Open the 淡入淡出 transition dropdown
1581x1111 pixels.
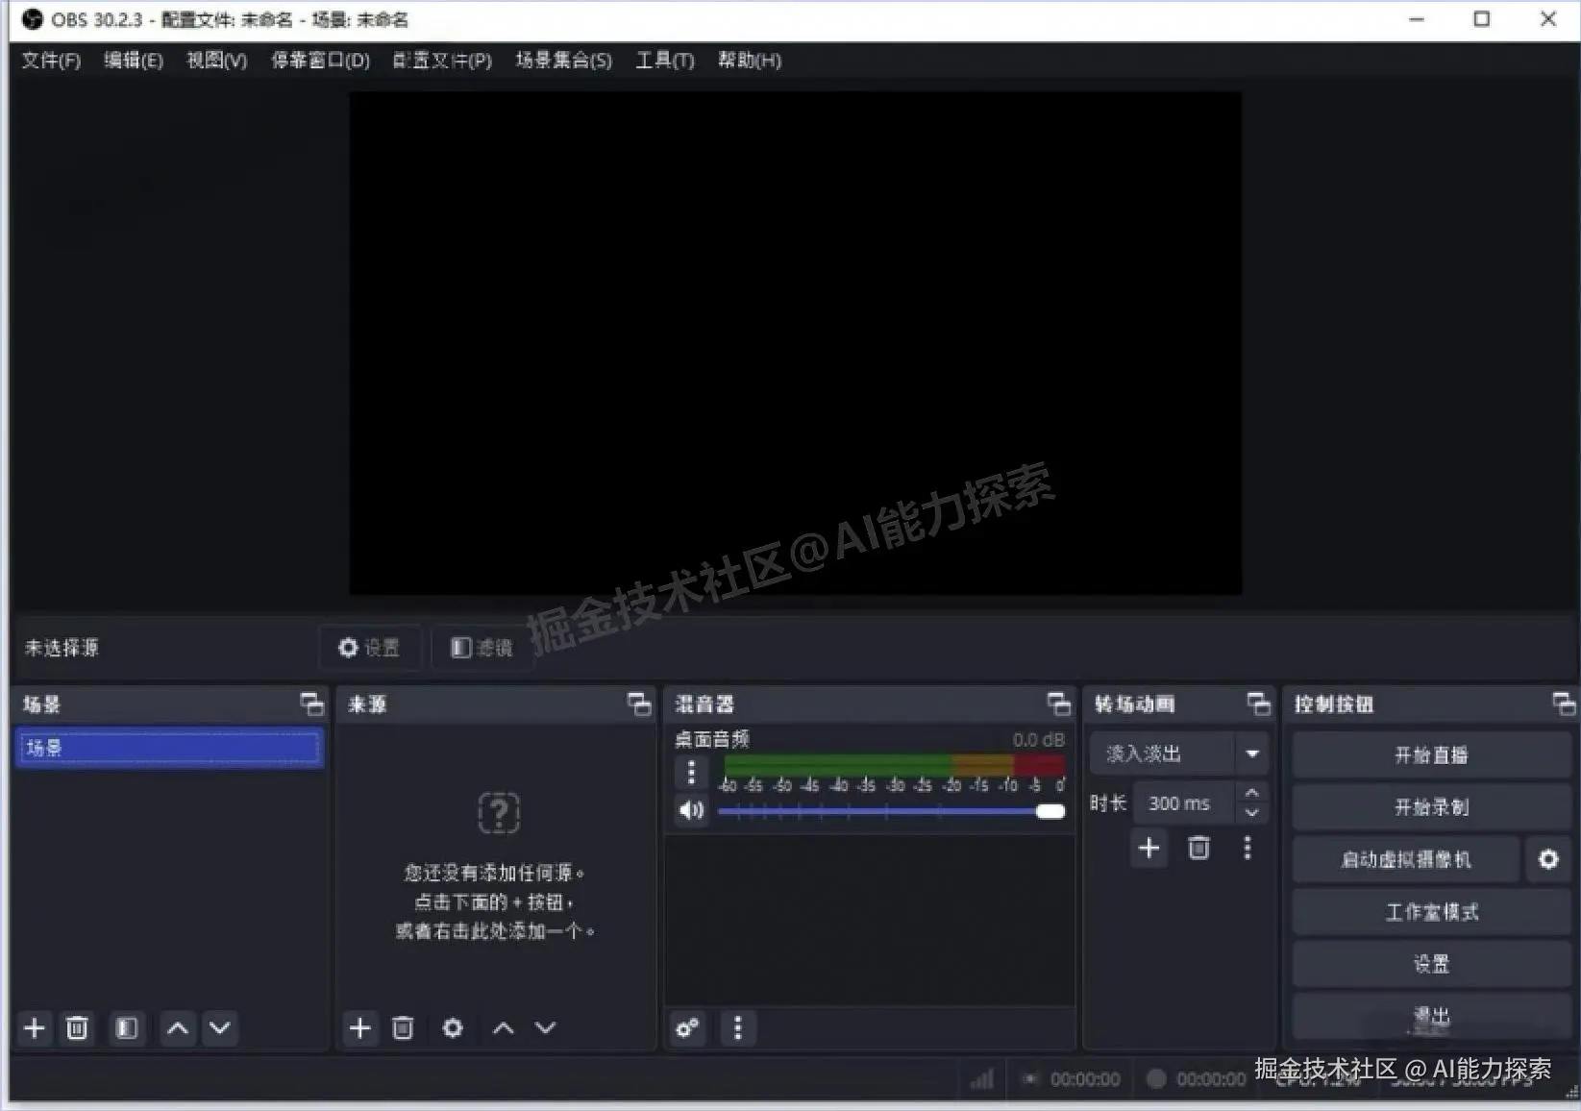(x=1251, y=753)
